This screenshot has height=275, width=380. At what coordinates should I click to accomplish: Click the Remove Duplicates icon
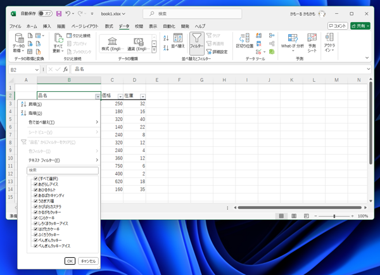259,44
